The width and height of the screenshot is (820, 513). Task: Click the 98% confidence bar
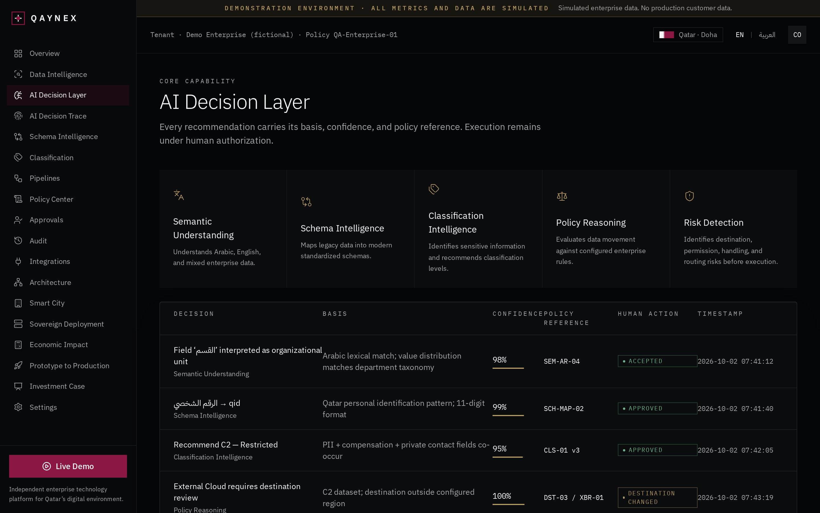[x=508, y=368]
